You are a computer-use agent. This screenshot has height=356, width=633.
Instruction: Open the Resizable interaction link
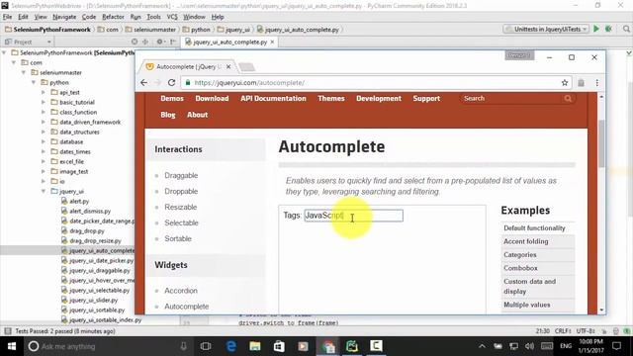click(181, 207)
